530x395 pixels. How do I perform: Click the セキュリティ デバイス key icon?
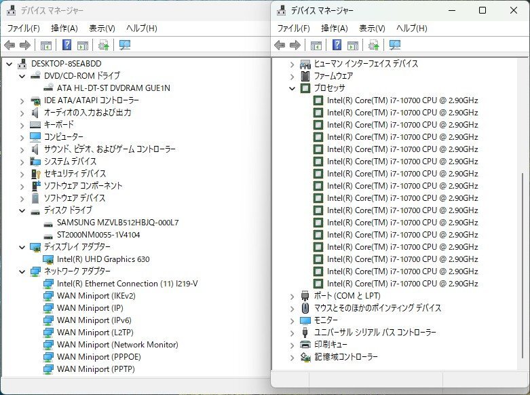pos(35,174)
